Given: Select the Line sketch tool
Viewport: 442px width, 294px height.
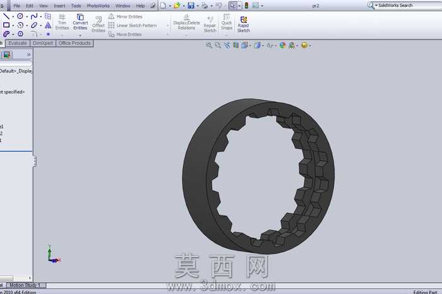Looking at the screenshot, I should 6,16.
